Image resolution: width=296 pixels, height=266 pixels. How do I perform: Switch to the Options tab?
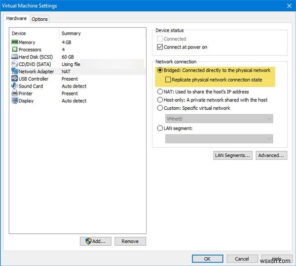(39, 19)
